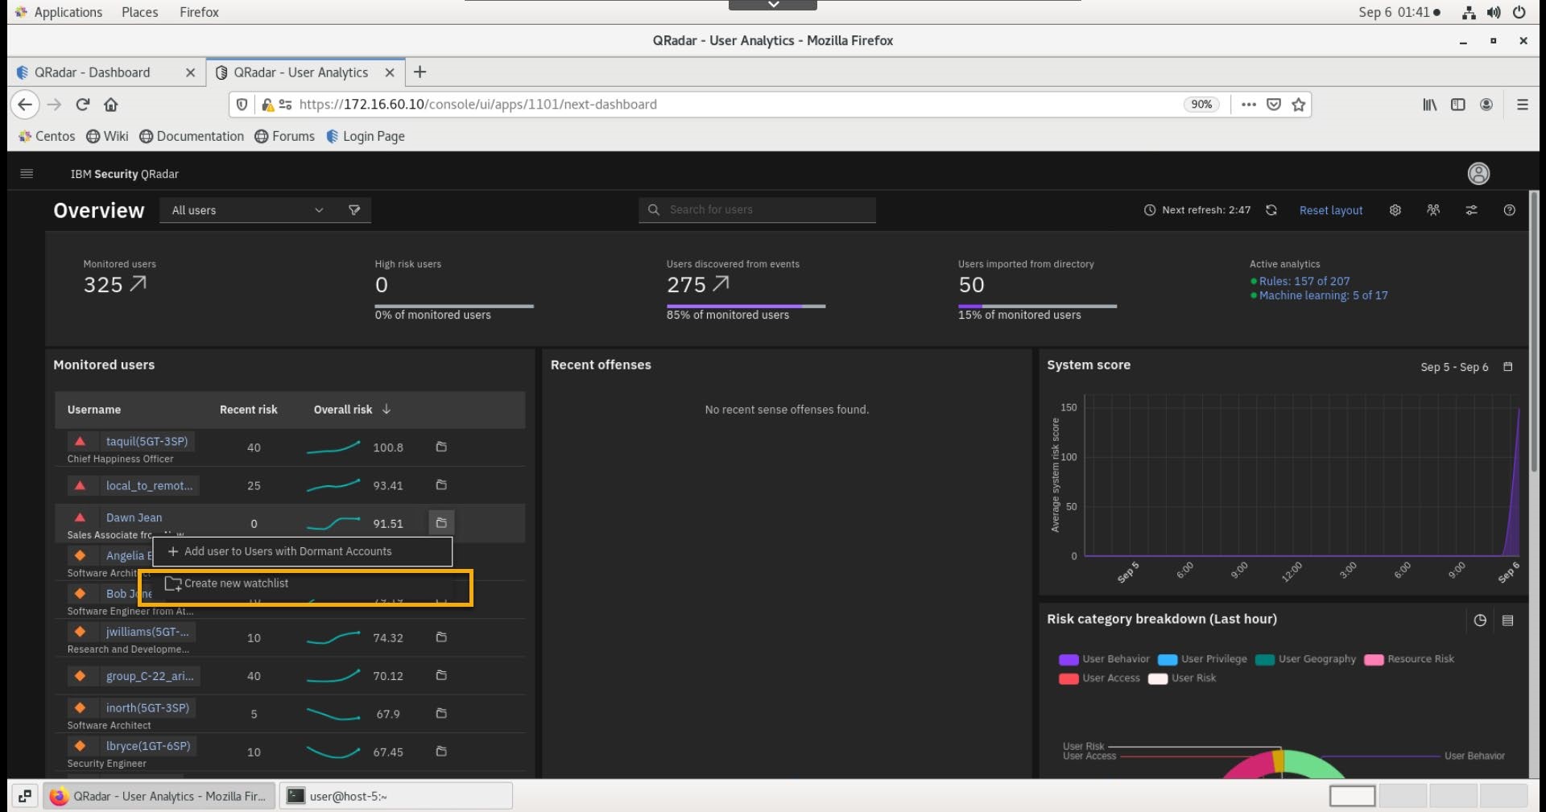Open Login Page bookmark

[x=366, y=136]
